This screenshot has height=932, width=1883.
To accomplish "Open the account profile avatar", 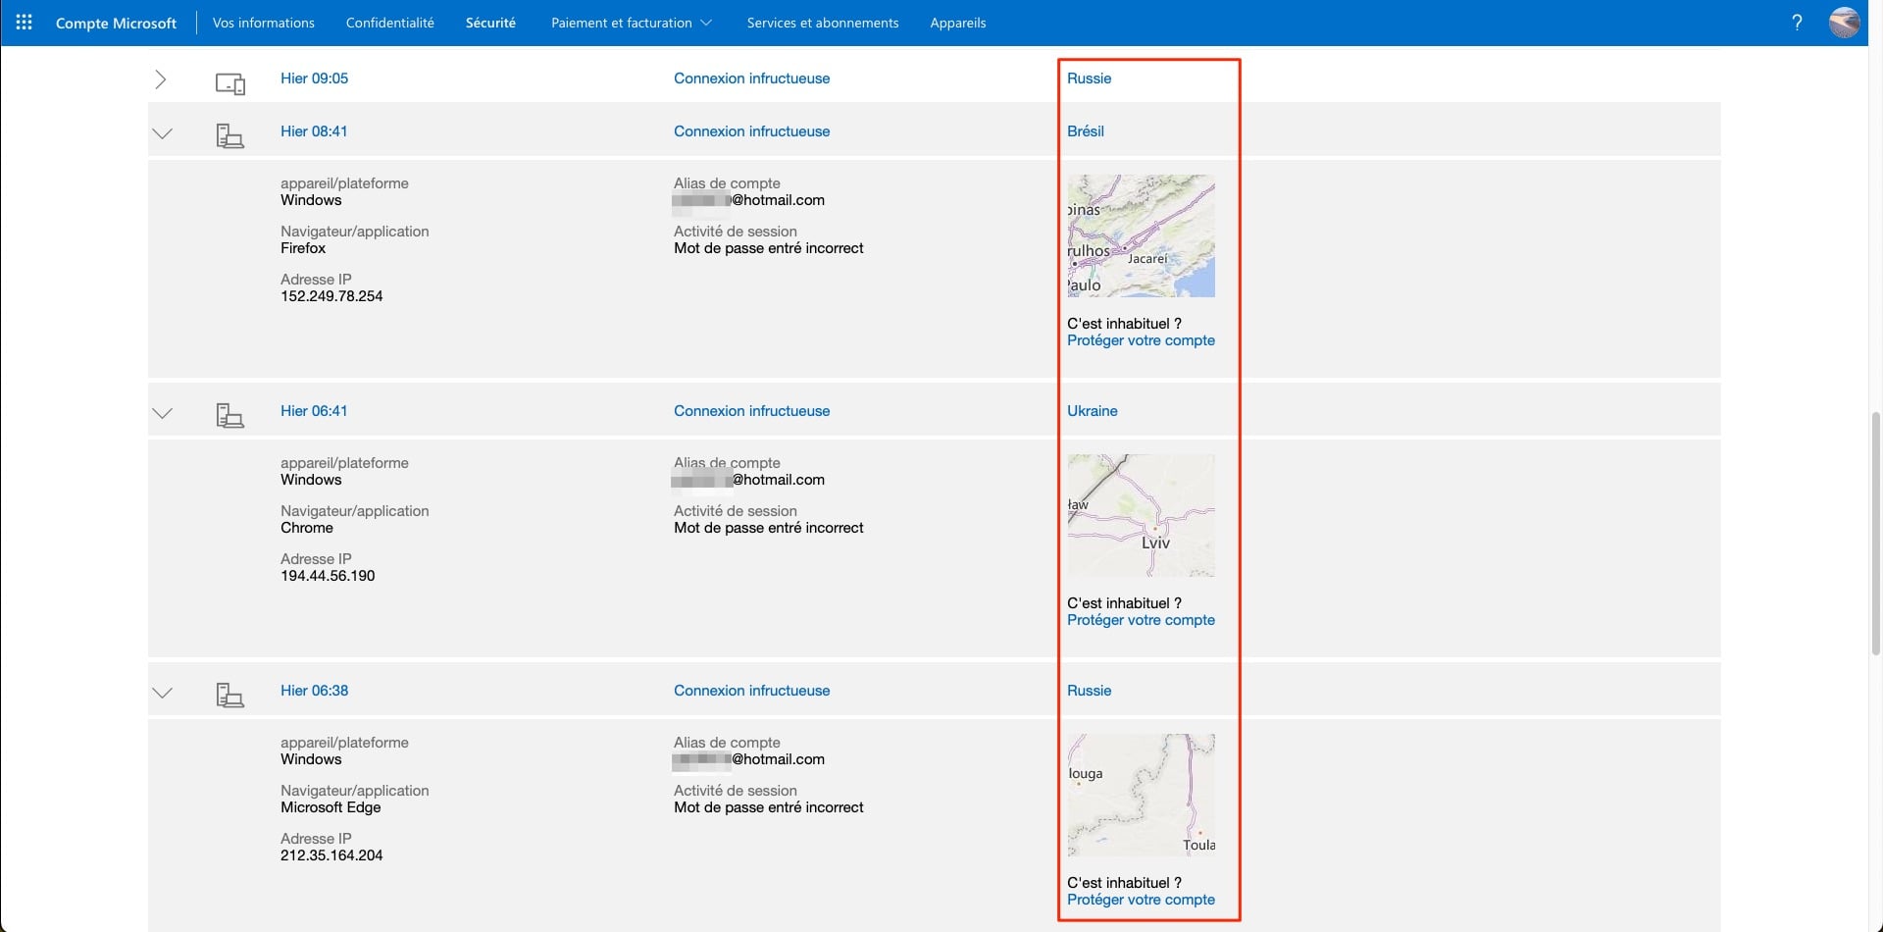I will (1844, 23).
